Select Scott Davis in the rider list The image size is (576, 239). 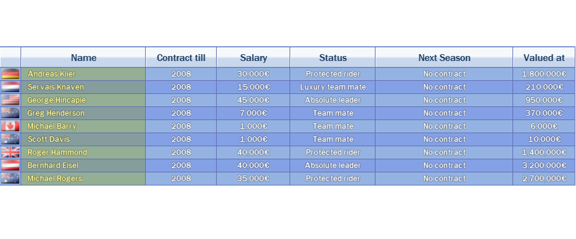click(x=49, y=139)
